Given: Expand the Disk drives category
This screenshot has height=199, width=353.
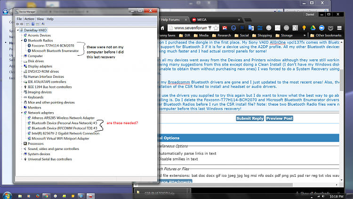Looking at the screenshot, I should 22,61.
